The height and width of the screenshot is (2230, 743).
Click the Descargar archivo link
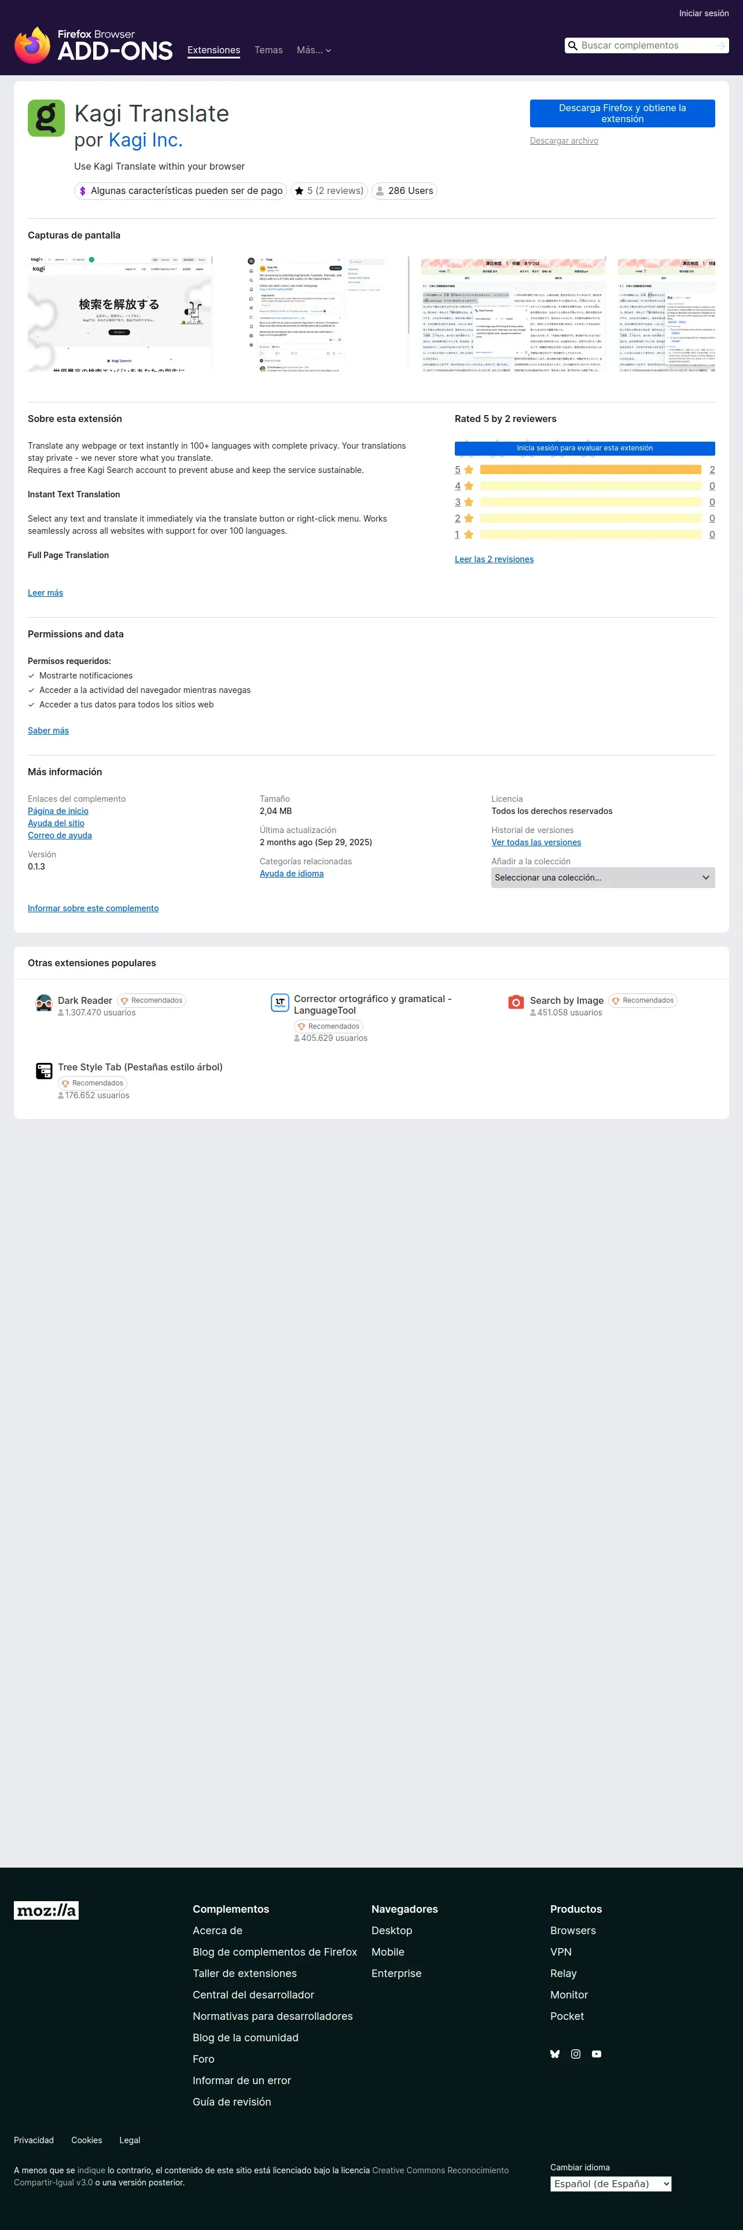click(564, 141)
